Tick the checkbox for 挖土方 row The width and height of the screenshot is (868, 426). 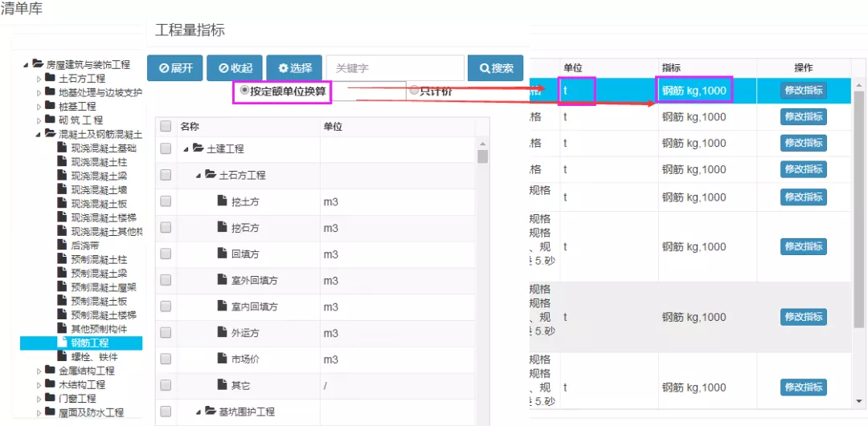(x=166, y=201)
